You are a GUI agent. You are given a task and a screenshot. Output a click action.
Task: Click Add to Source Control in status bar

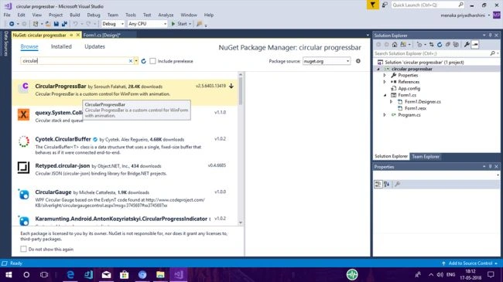pyautogui.click(x=470, y=263)
